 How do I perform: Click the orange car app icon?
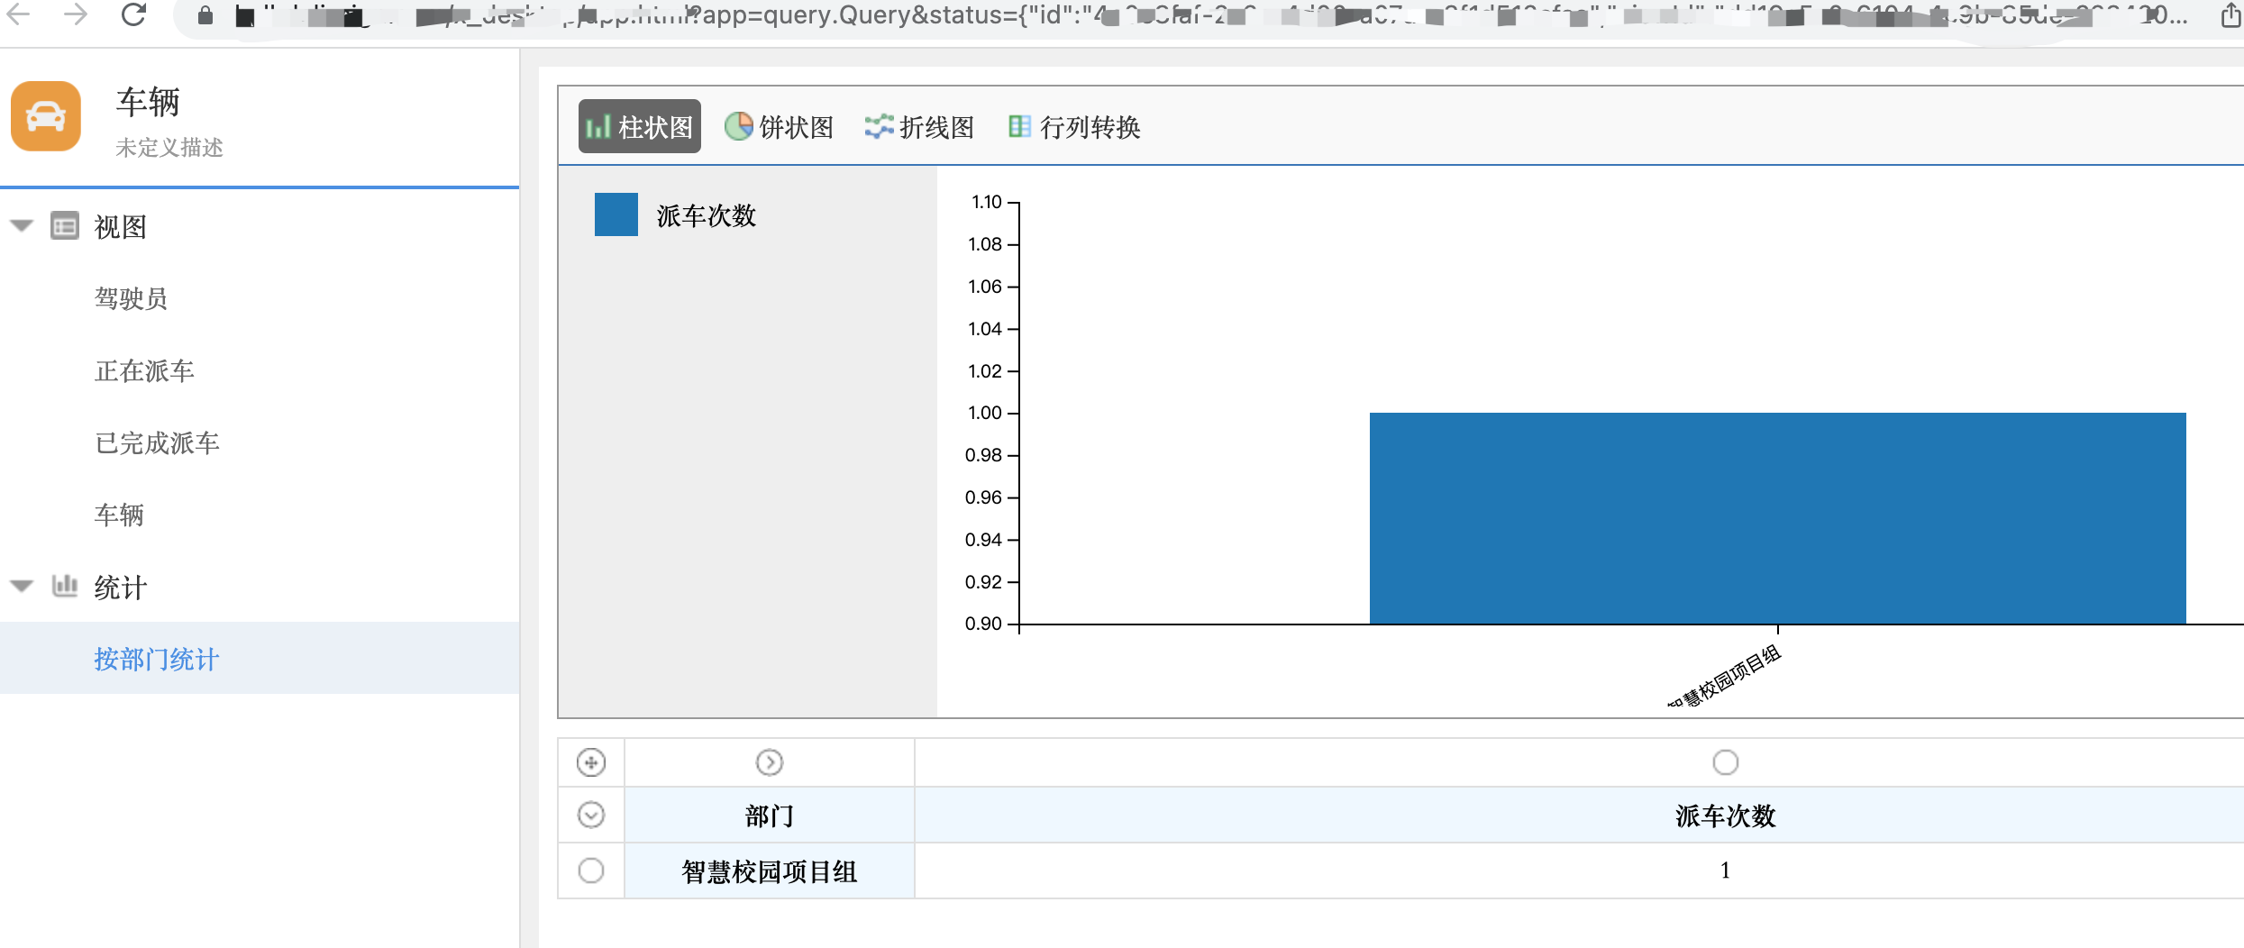(46, 116)
